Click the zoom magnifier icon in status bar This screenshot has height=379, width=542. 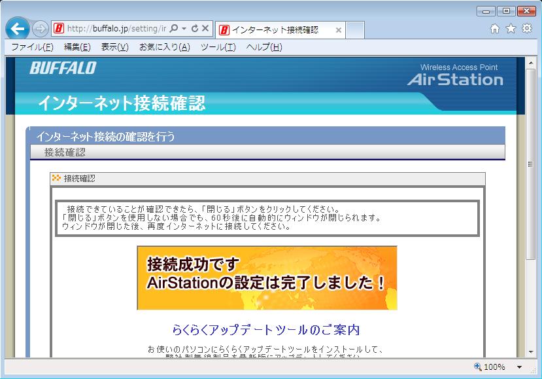478,367
